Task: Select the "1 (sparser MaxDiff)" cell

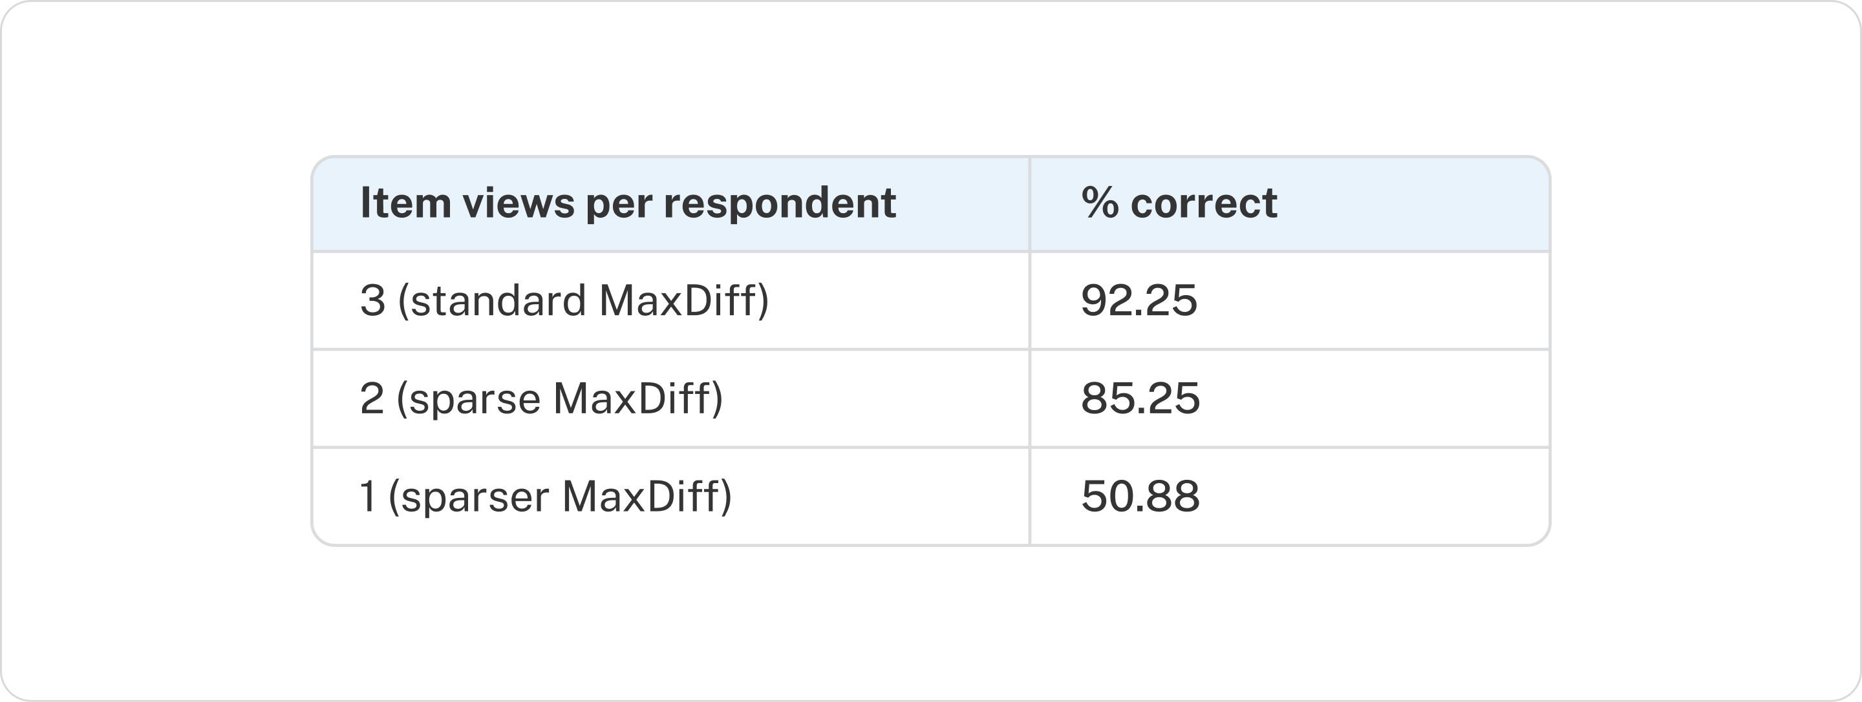Action: (545, 497)
